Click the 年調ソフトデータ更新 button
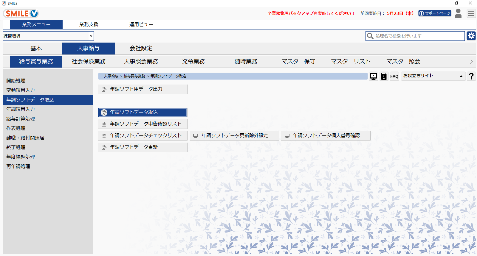Viewport: 477px width, 256px height. [x=143, y=147]
